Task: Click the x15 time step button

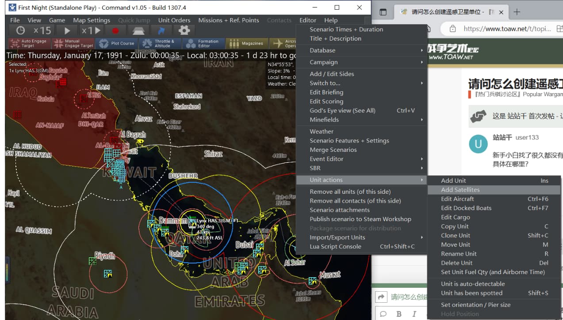Action: click(42, 30)
